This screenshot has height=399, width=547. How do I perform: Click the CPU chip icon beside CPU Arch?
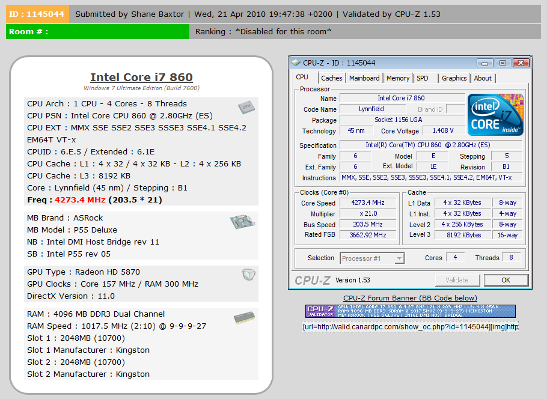pyautogui.click(x=246, y=108)
